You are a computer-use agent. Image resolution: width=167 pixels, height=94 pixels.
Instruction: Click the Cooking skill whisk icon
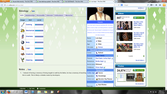click(23, 25)
